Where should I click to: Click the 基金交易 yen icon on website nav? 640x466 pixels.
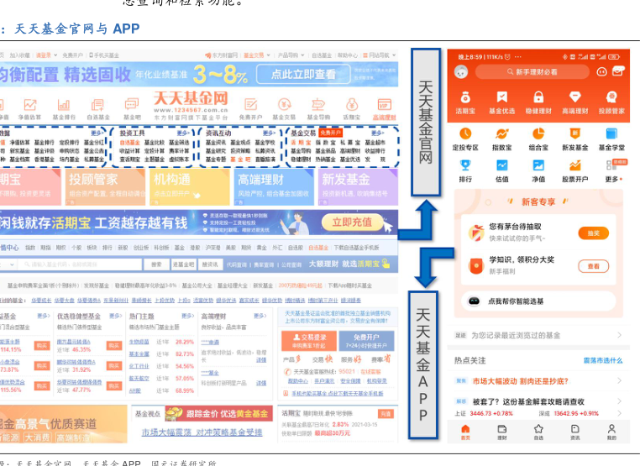pos(284,104)
